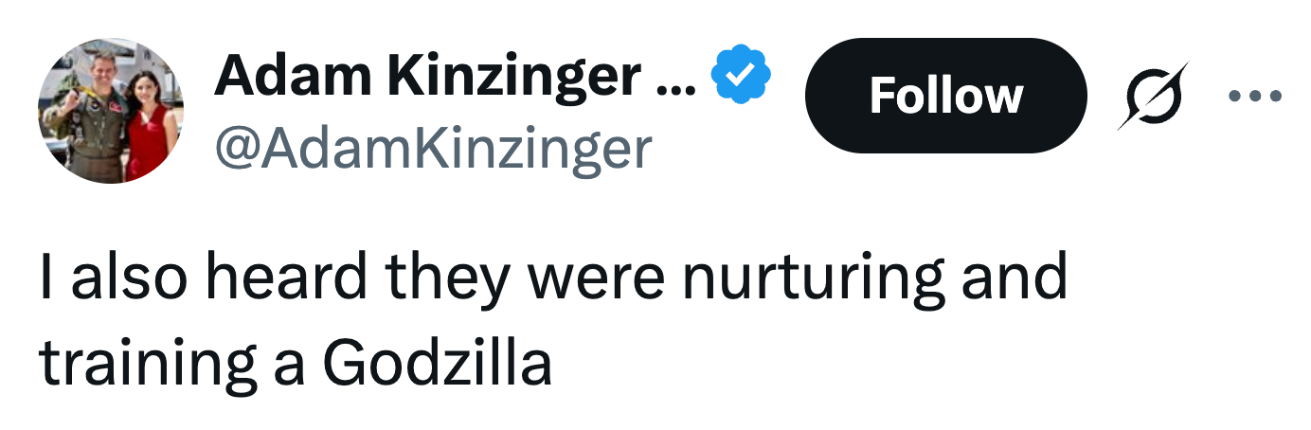Open the tweet's overflow menu dots
Viewport: 1311px width, 430px height.
pos(1255,96)
